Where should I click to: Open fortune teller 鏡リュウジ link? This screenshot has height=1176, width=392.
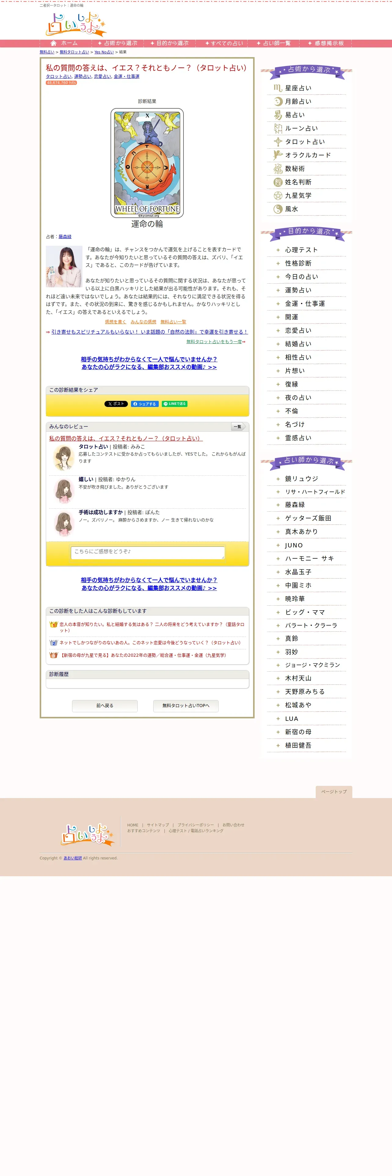pos(306,478)
